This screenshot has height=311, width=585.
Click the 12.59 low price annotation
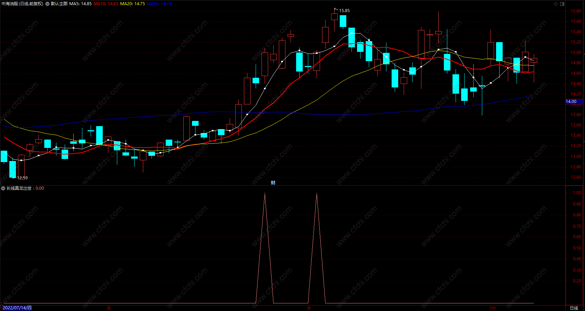(x=22, y=178)
